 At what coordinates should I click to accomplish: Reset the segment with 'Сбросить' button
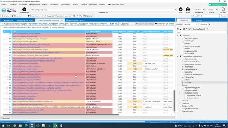point(88,16)
